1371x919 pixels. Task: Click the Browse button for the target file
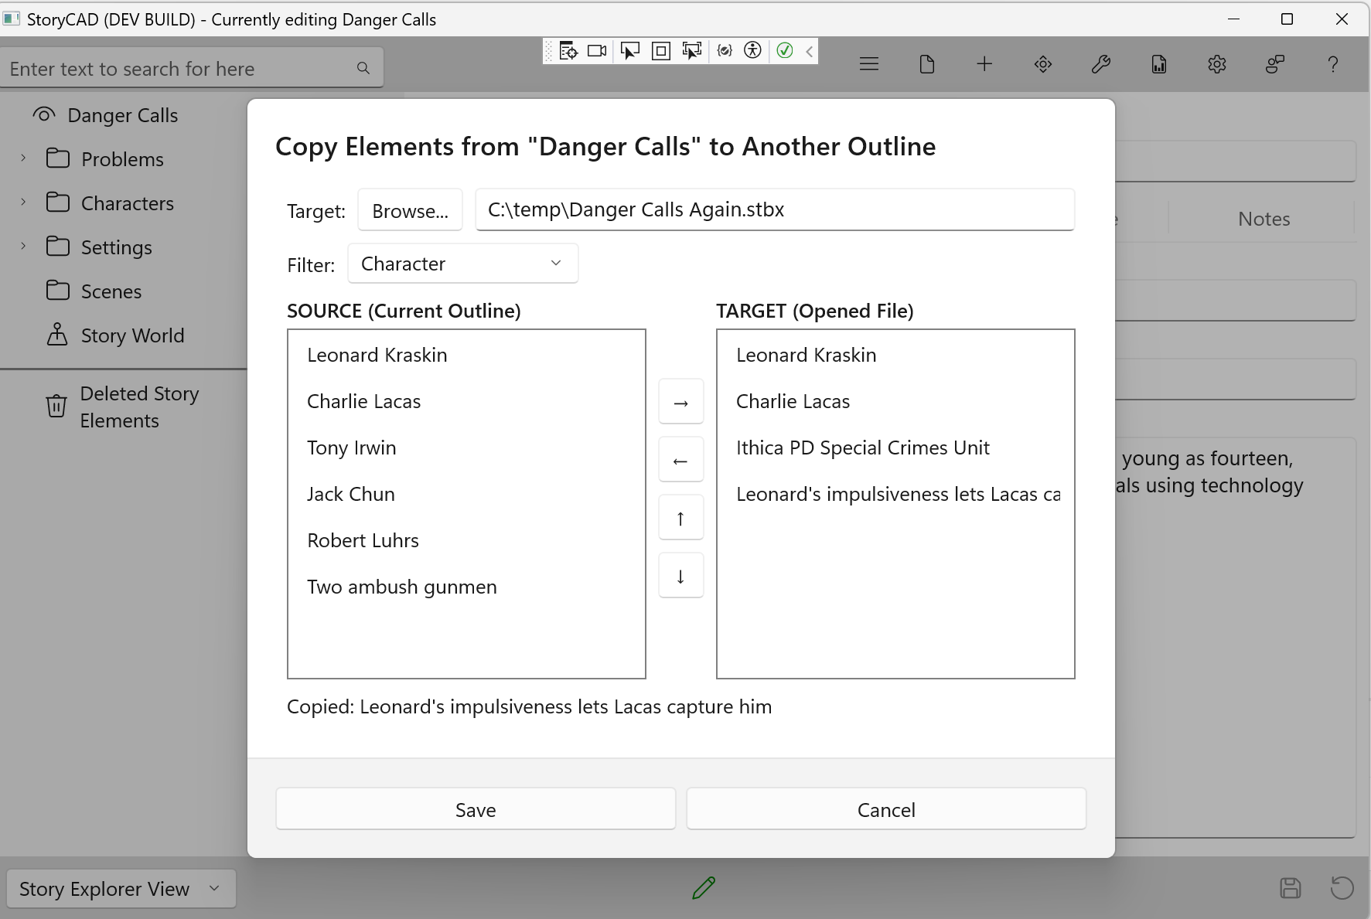click(x=409, y=209)
